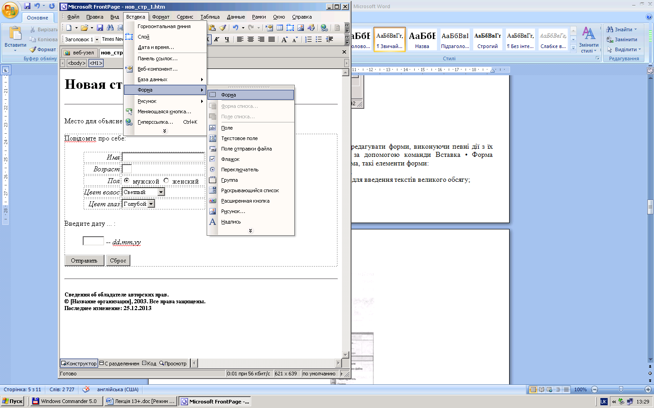Click the Save icon in FrontPage toolbar

point(100,28)
